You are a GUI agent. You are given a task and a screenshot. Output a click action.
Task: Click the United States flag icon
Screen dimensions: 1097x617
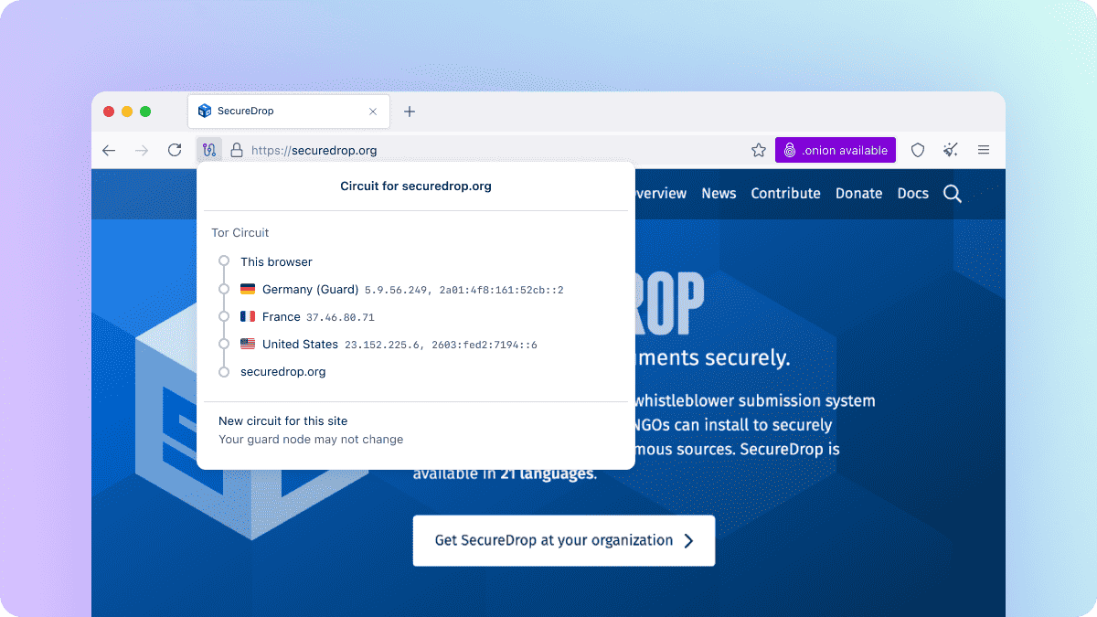coord(248,344)
